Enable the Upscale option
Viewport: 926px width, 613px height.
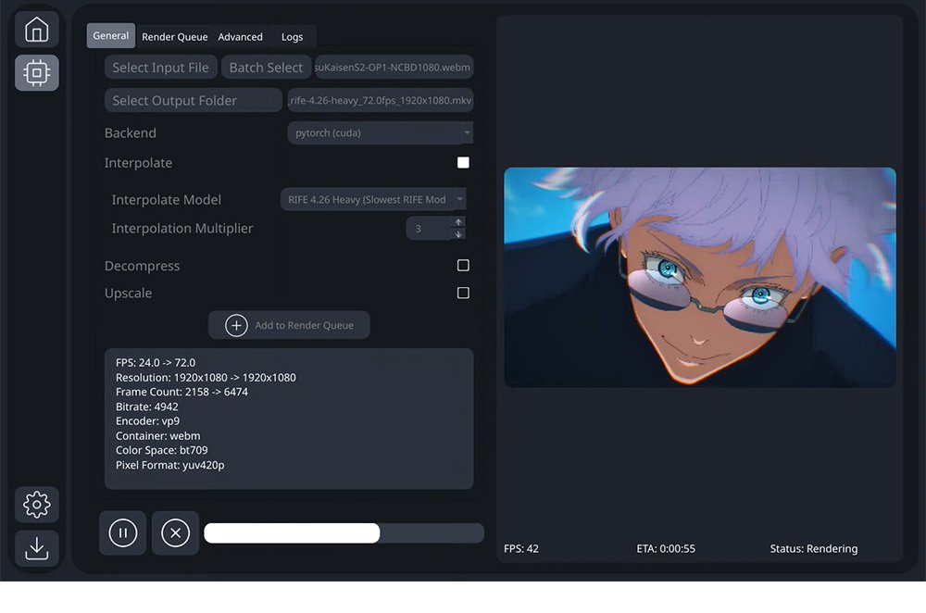coord(462,293)
